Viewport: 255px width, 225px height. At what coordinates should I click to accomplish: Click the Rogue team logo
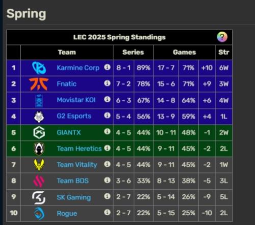(39, 213)
